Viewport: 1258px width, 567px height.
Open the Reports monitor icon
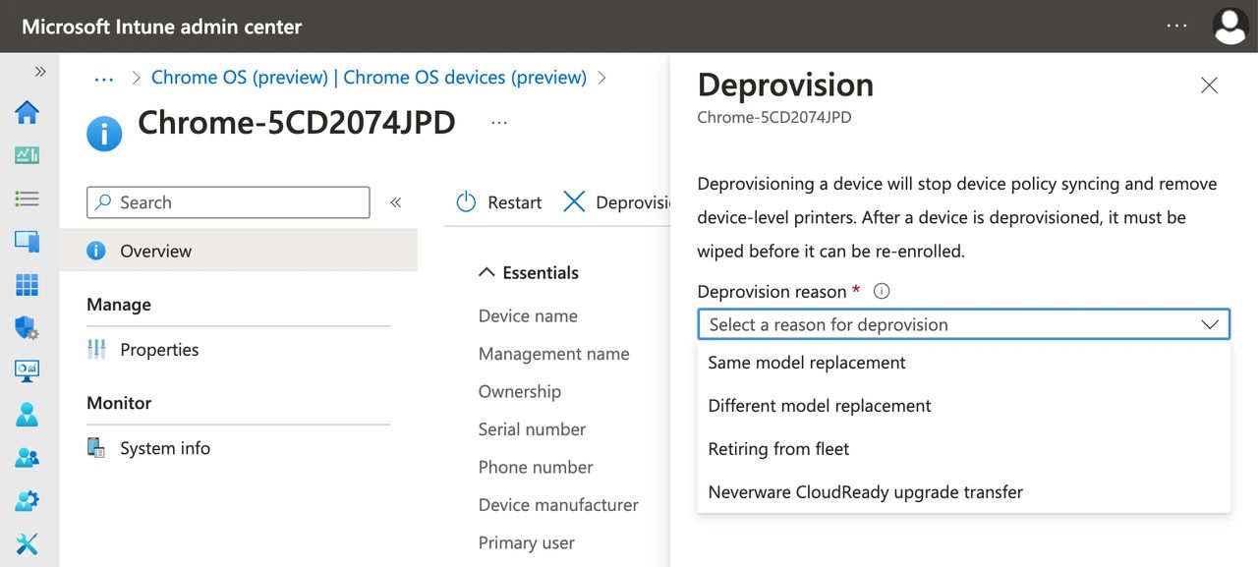pos(28,371)
